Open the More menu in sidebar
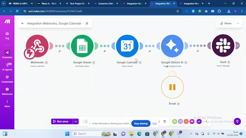The height and width of the screenshot is (138, 246). pyautogui.click(x=7, y=104)
